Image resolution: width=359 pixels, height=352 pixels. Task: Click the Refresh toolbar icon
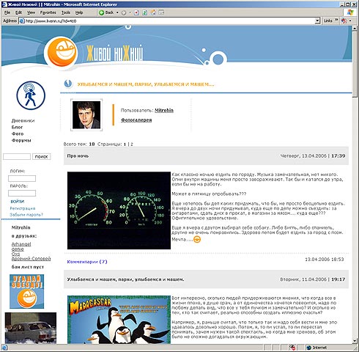coord(145,12)
